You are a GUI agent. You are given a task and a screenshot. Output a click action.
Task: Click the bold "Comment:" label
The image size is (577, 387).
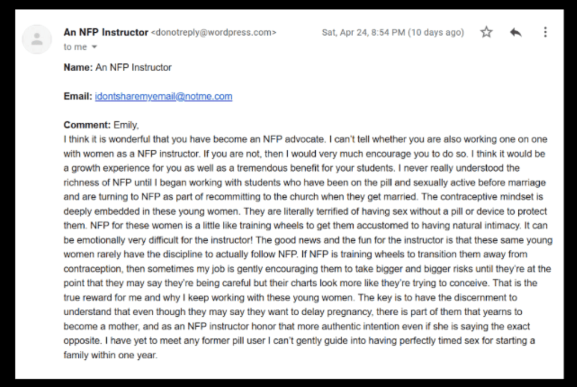click(x=87, y=125)
